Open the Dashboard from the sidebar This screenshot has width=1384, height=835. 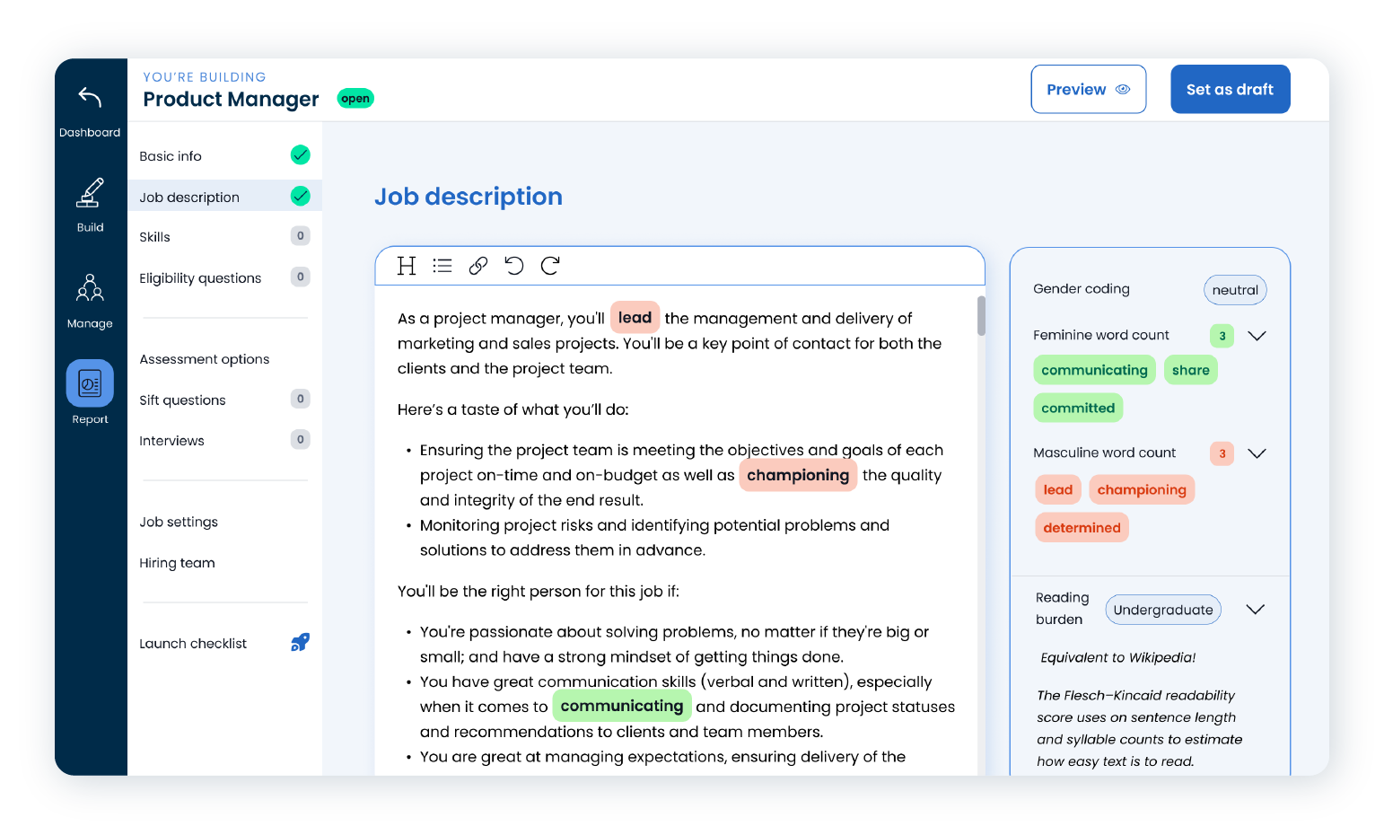[x=89, y=108]
